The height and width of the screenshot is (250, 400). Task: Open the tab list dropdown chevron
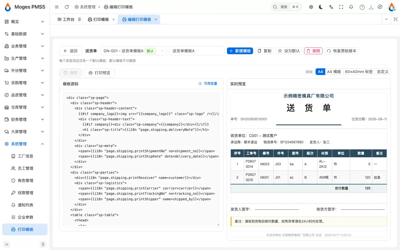[x=386, y=19]
